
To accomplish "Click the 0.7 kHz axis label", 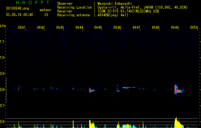I will click(x=3, y=106).
